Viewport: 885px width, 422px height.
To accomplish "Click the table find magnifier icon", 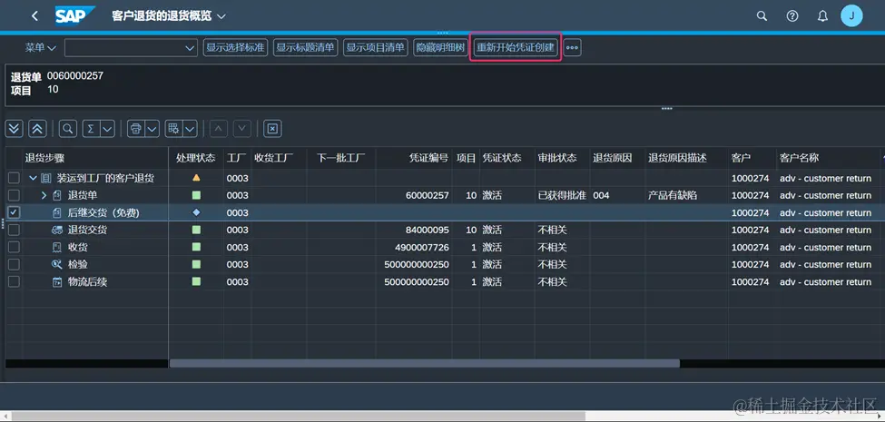I will 68,129.
